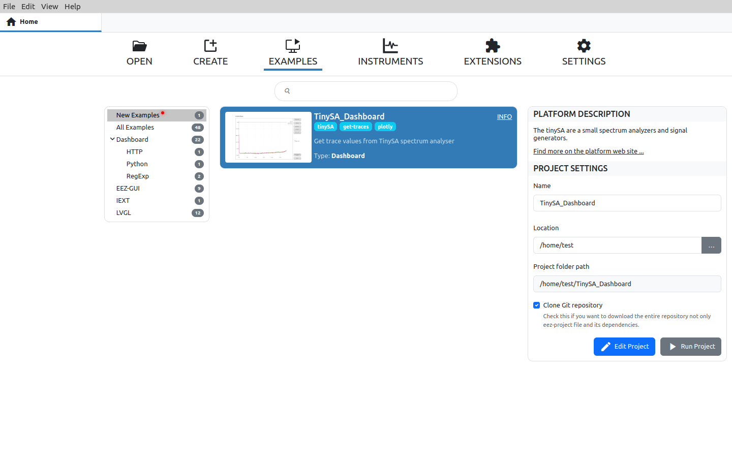Open the INSTRUMENTS waveform icon
This screenshot has height=462, width=732.
pos(390,46)
